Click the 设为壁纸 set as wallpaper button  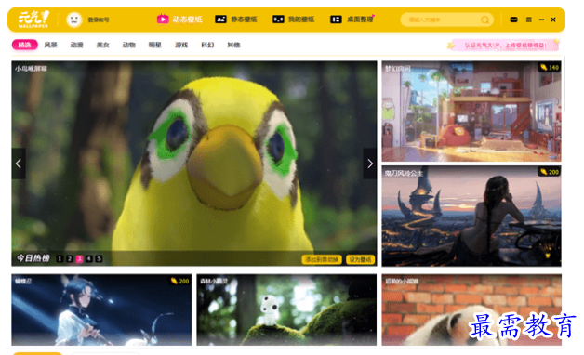point(360,259)
